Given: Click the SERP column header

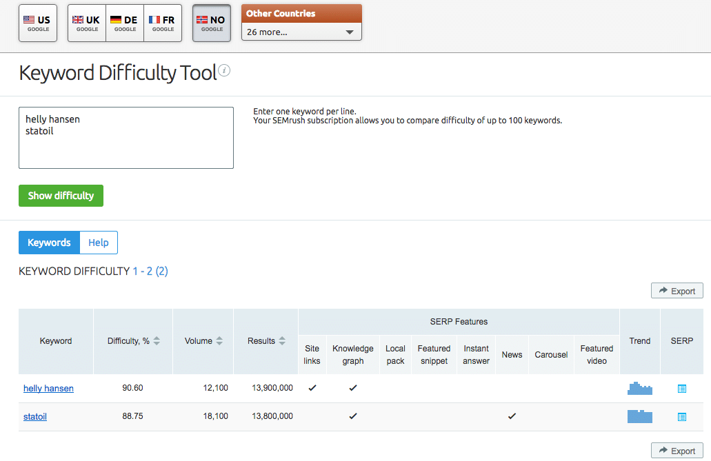Looking at the screenshot, I should point(681,341).
